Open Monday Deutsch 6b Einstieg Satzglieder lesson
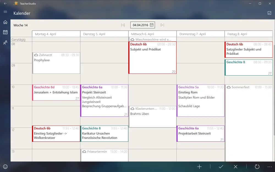The height and width of the screenshot is (172, 275). (56, 134)
